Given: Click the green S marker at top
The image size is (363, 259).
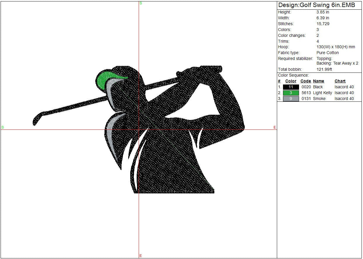Looking at the screenshot, I should (x=141, y=3).
